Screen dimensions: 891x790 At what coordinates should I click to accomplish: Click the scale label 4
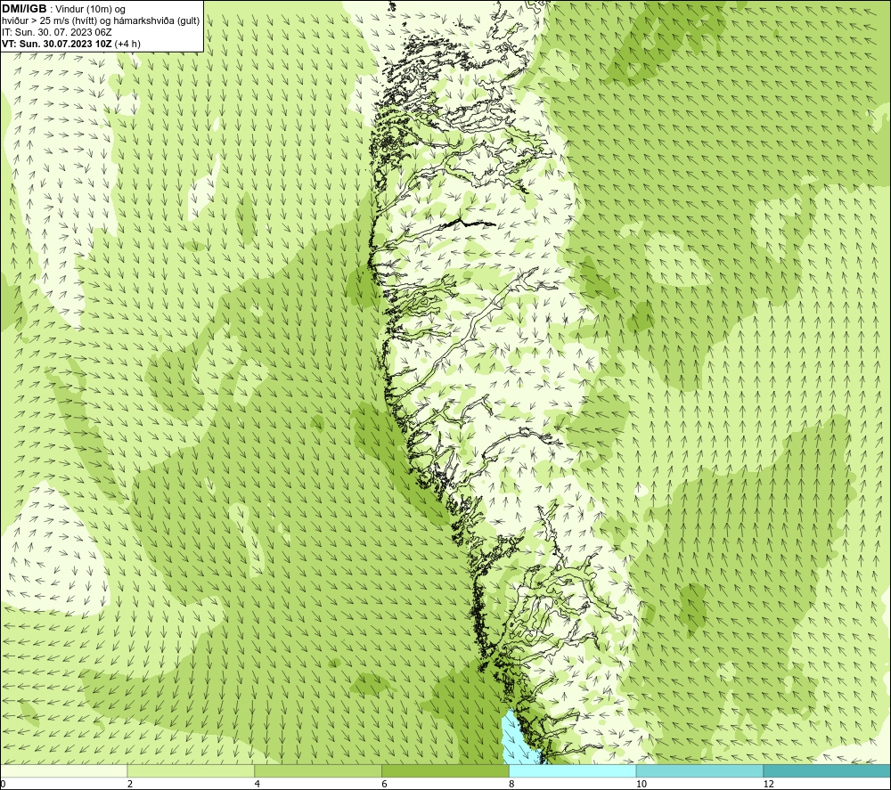tap(257, 784)
